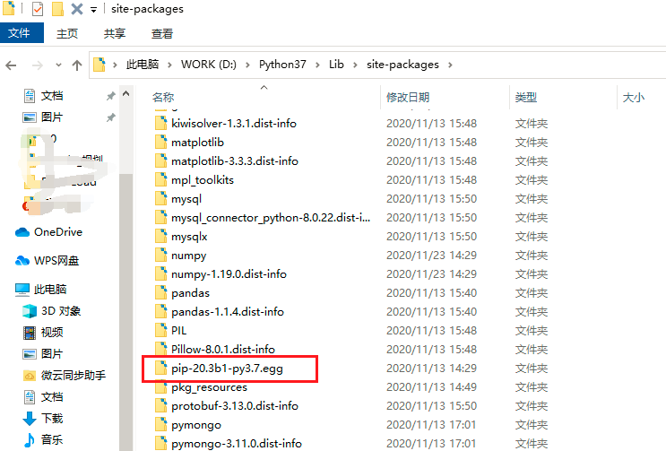Click the Up one level arrow

tap(77, 65)
